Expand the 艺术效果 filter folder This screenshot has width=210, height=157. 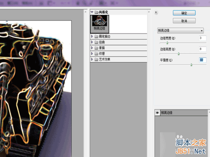coord(92,59)
